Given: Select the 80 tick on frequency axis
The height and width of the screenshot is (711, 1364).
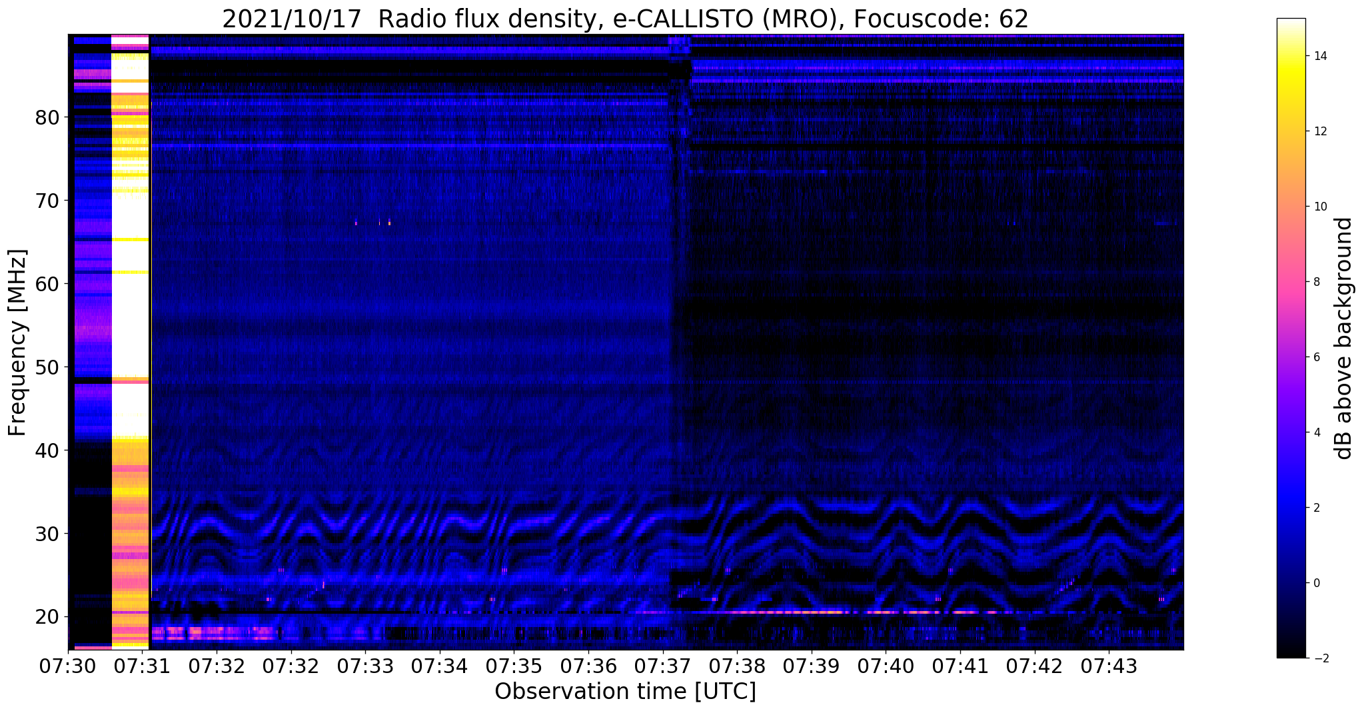Looking at the screenshot, I should point(47,118).
